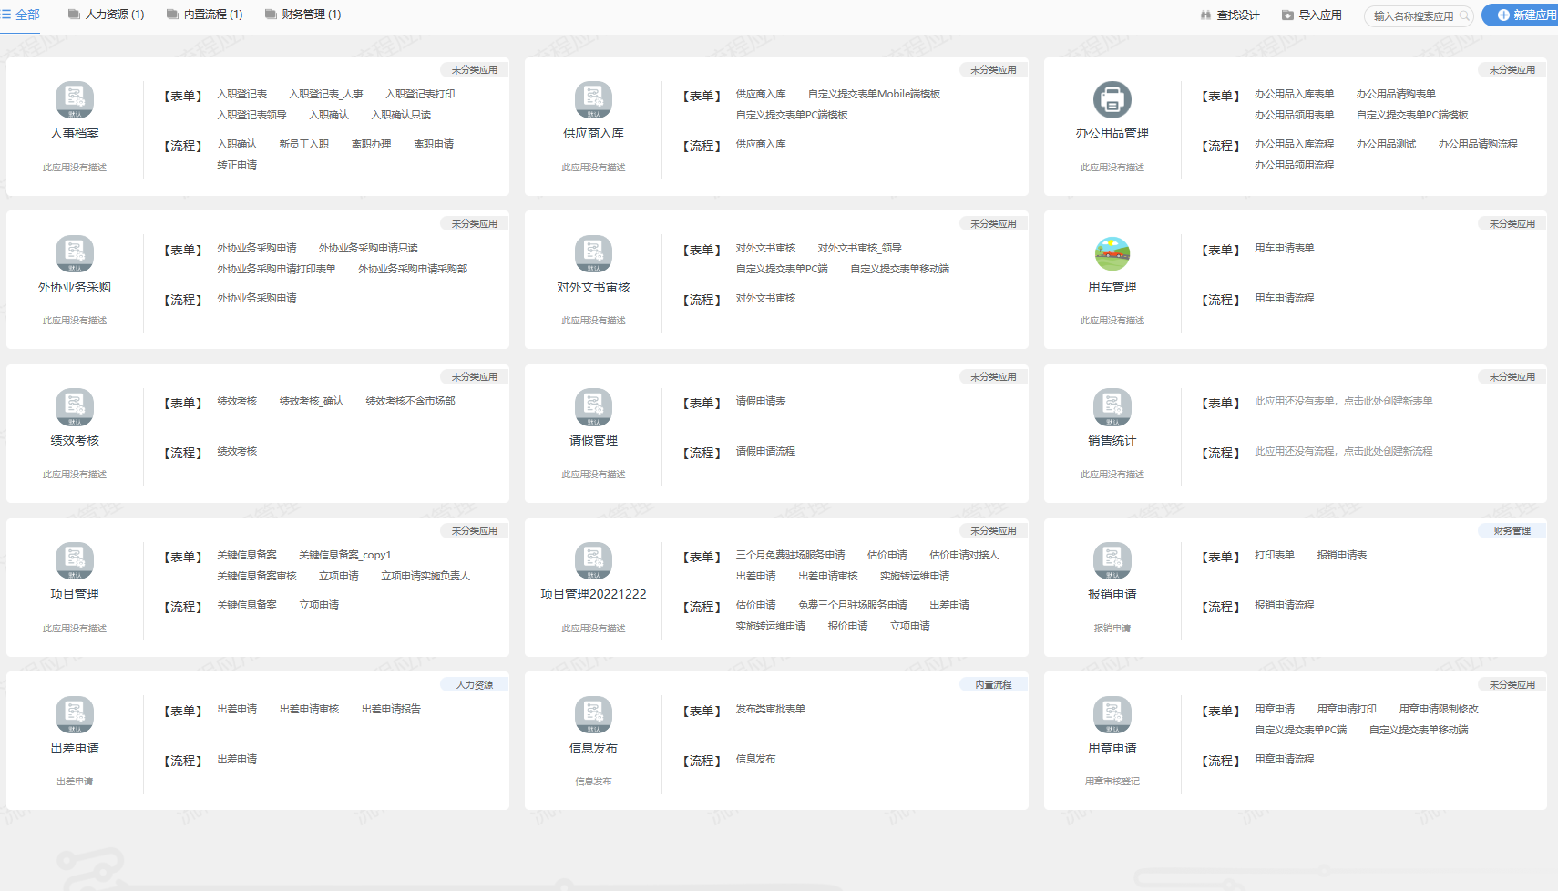Open the 办公用品请购流程 link
The width and height of the screenshot is (1558, 891).
tap(1478, 144)
